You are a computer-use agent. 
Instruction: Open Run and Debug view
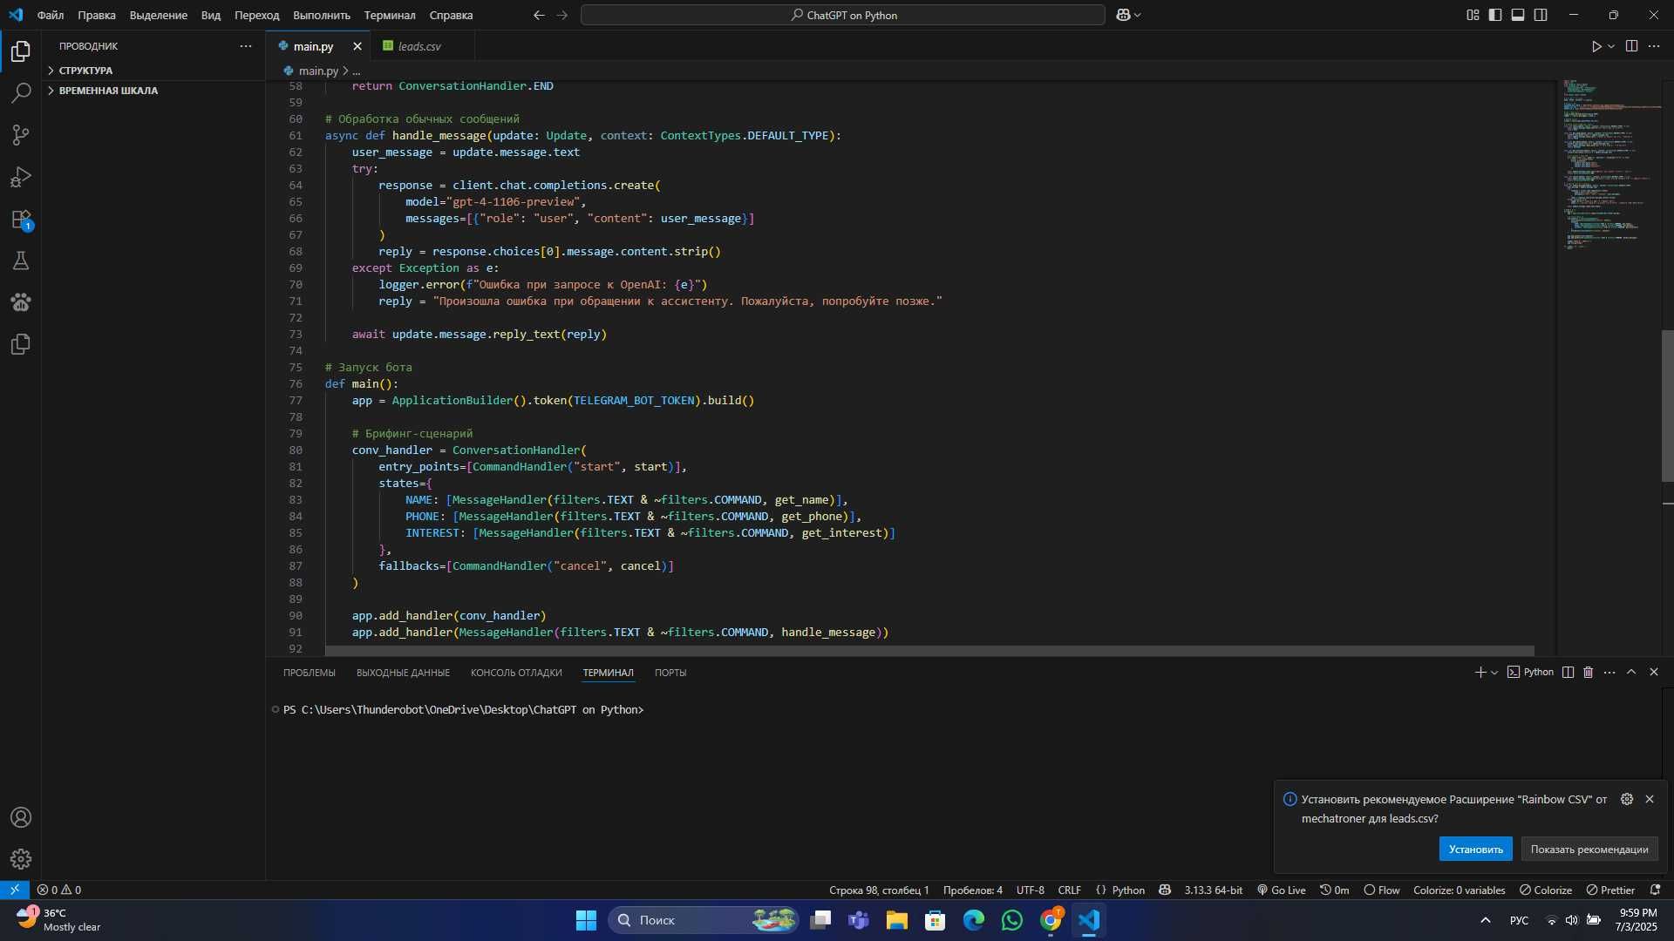(21, 177)
